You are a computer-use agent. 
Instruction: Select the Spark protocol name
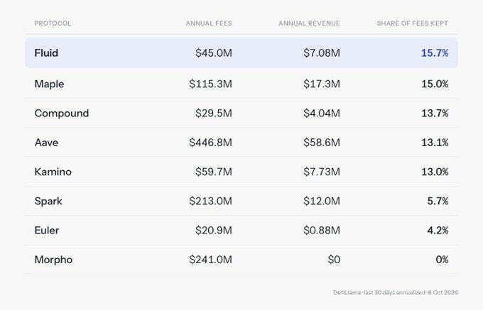pyautogui.click(x=48, y=201)
